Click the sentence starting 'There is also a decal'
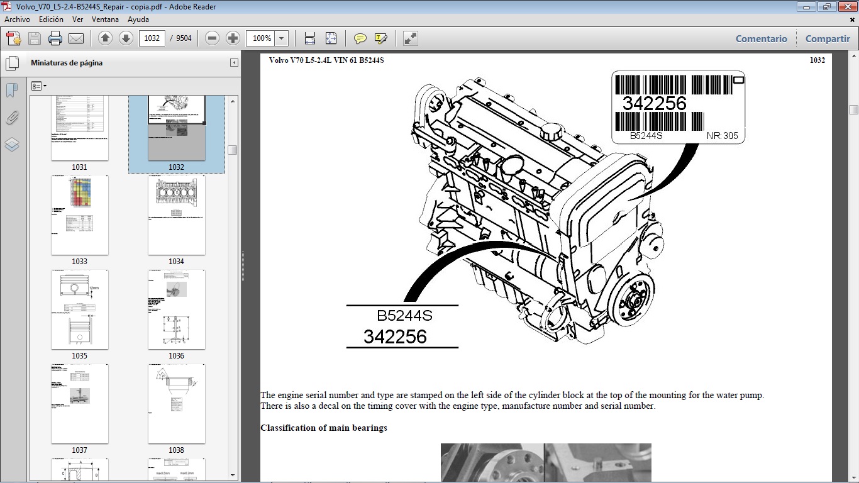 click(x=458, y=406)
